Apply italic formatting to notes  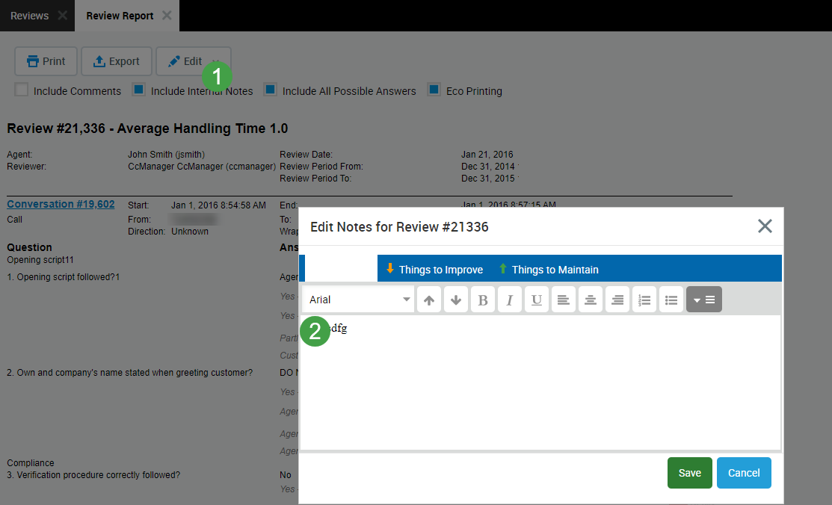pyautogui.click(x=510, y=300)
